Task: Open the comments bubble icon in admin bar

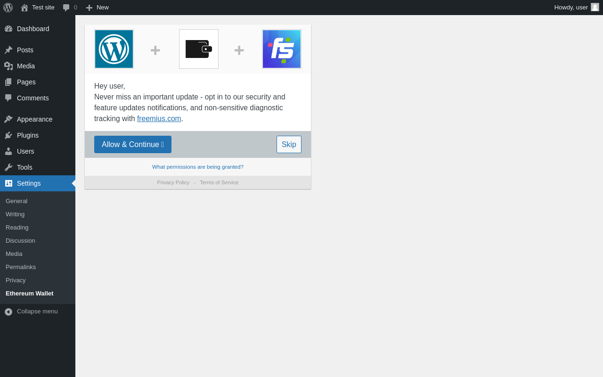Action: [x=66, y=8]
